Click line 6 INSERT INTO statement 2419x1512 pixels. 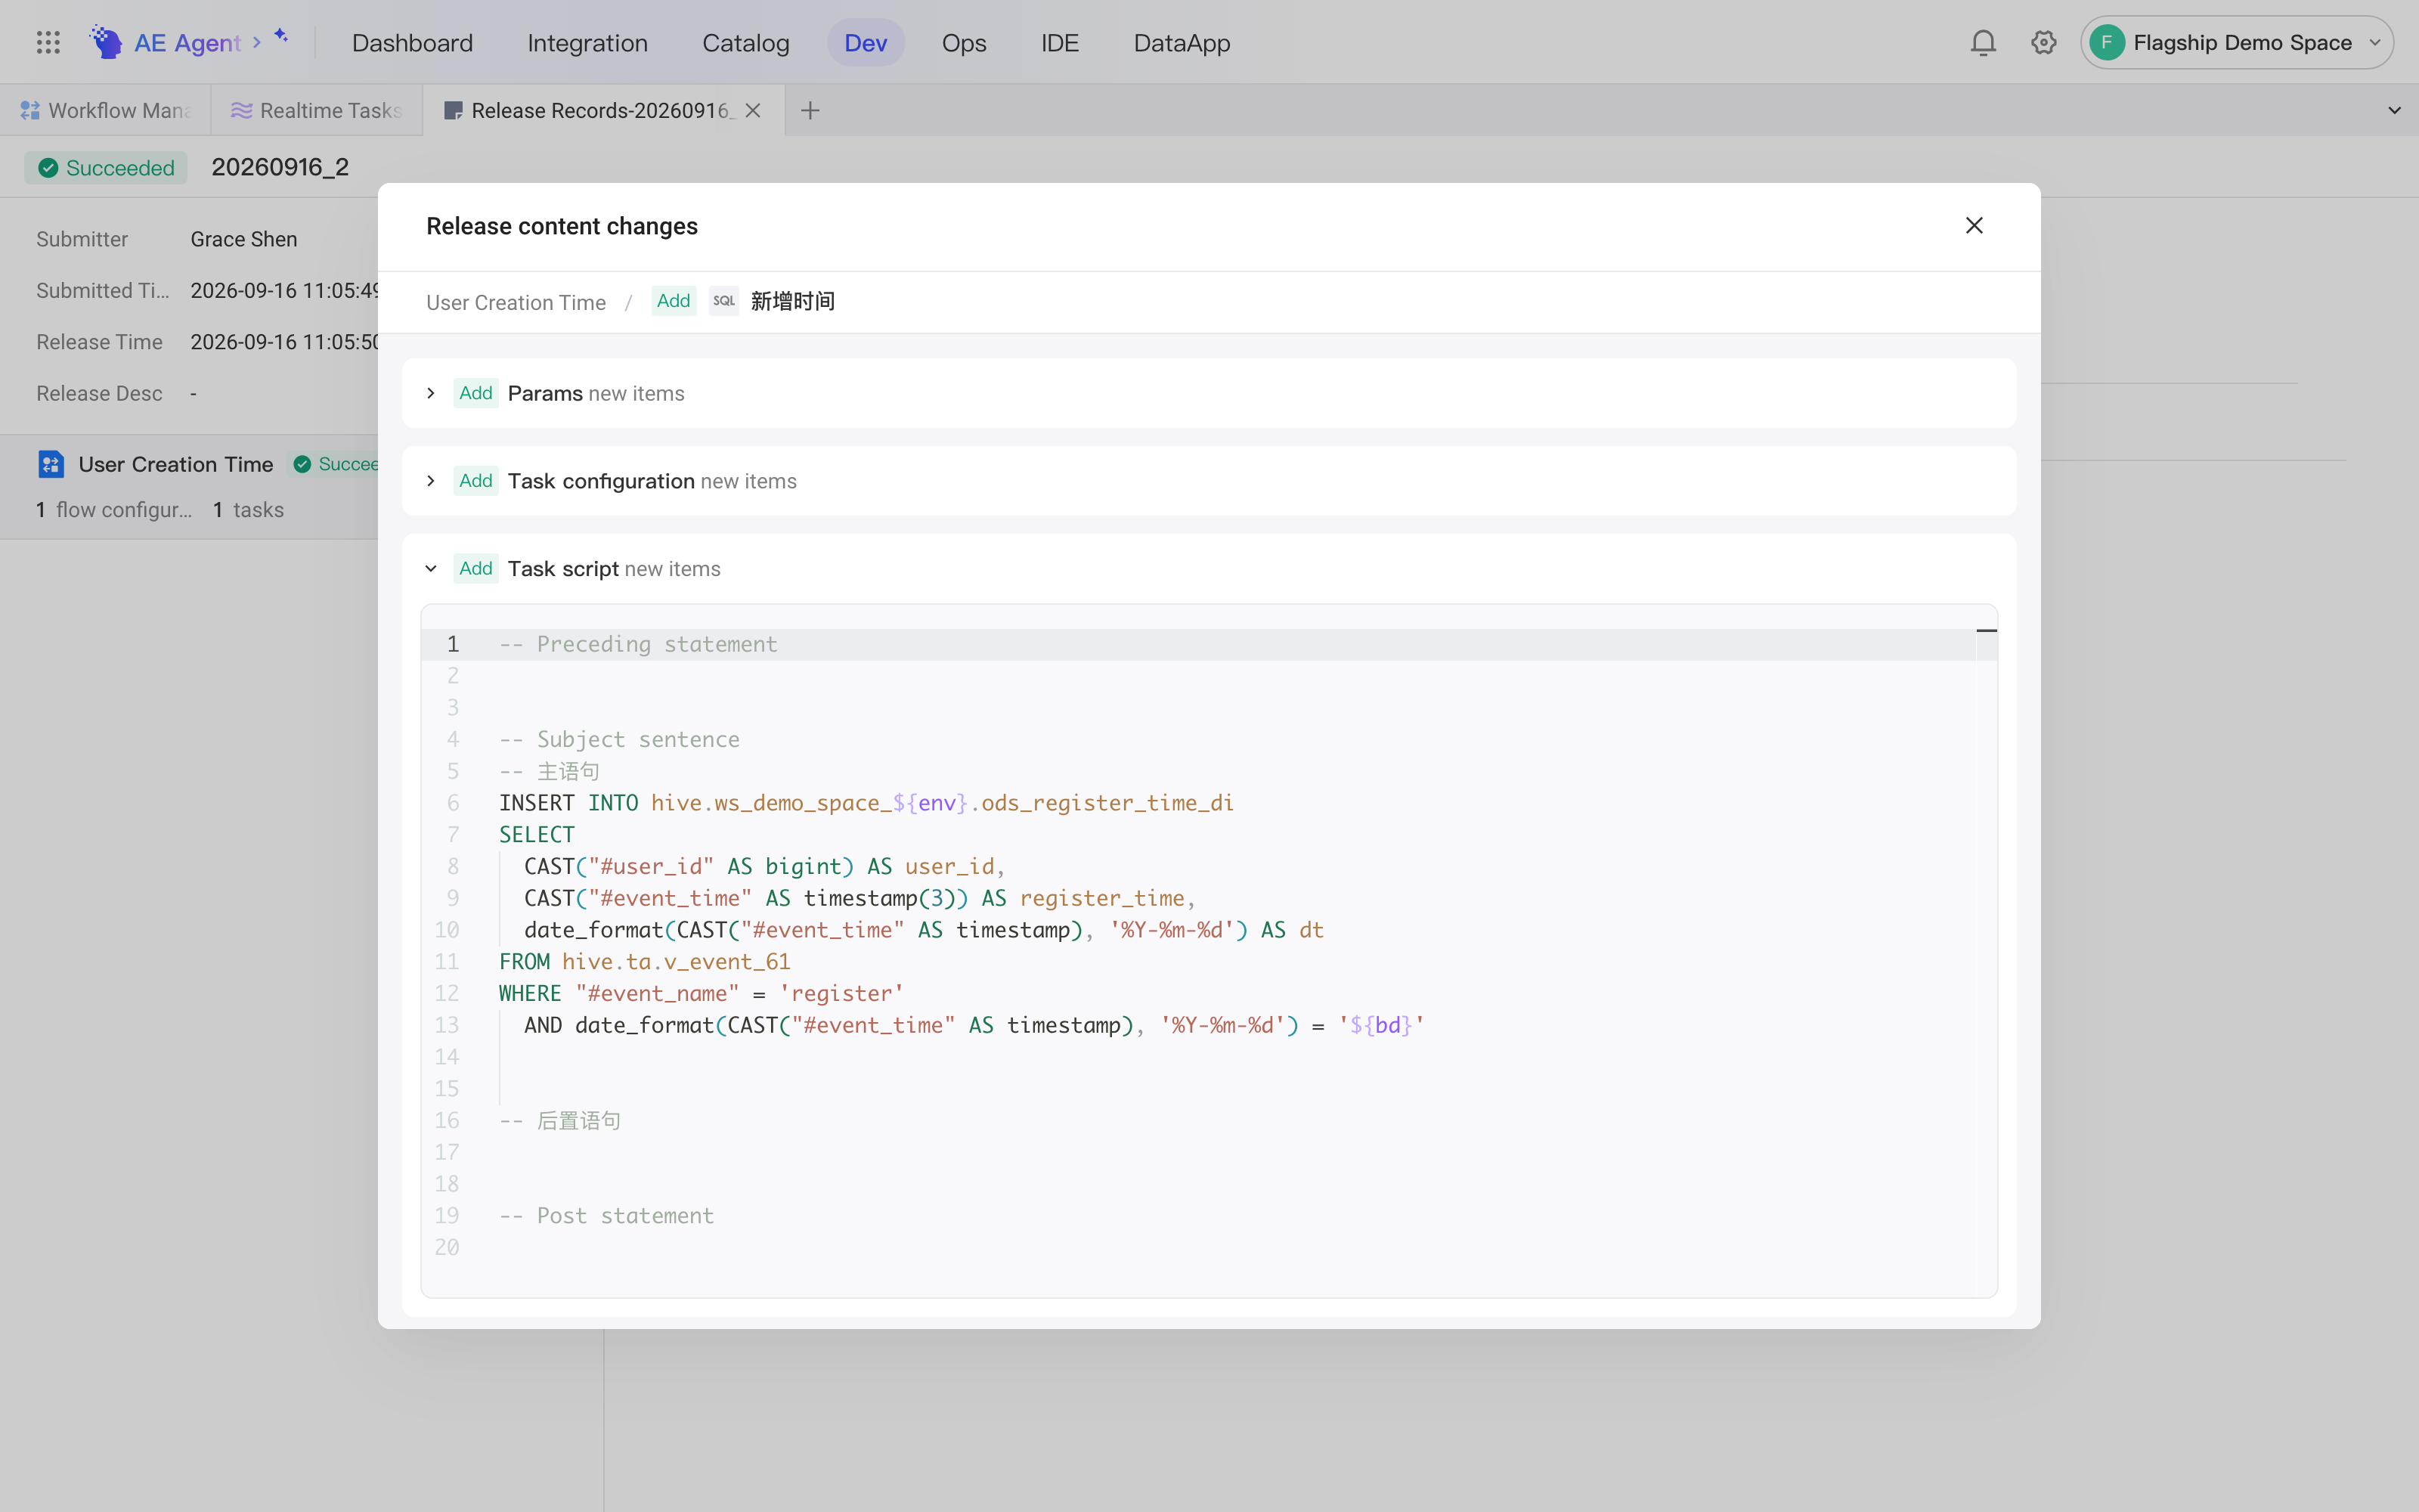tap(866, 803)
